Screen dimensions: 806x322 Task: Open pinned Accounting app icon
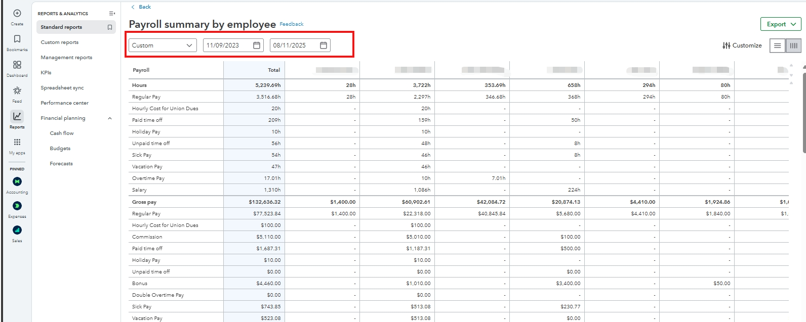[17, 181]
